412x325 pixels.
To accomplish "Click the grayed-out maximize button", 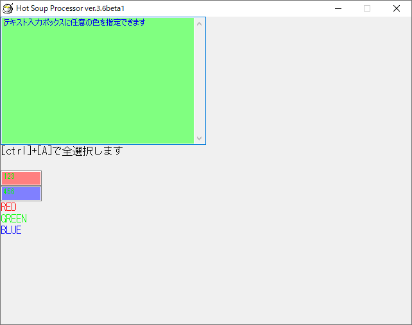I will tap(367, 8).
